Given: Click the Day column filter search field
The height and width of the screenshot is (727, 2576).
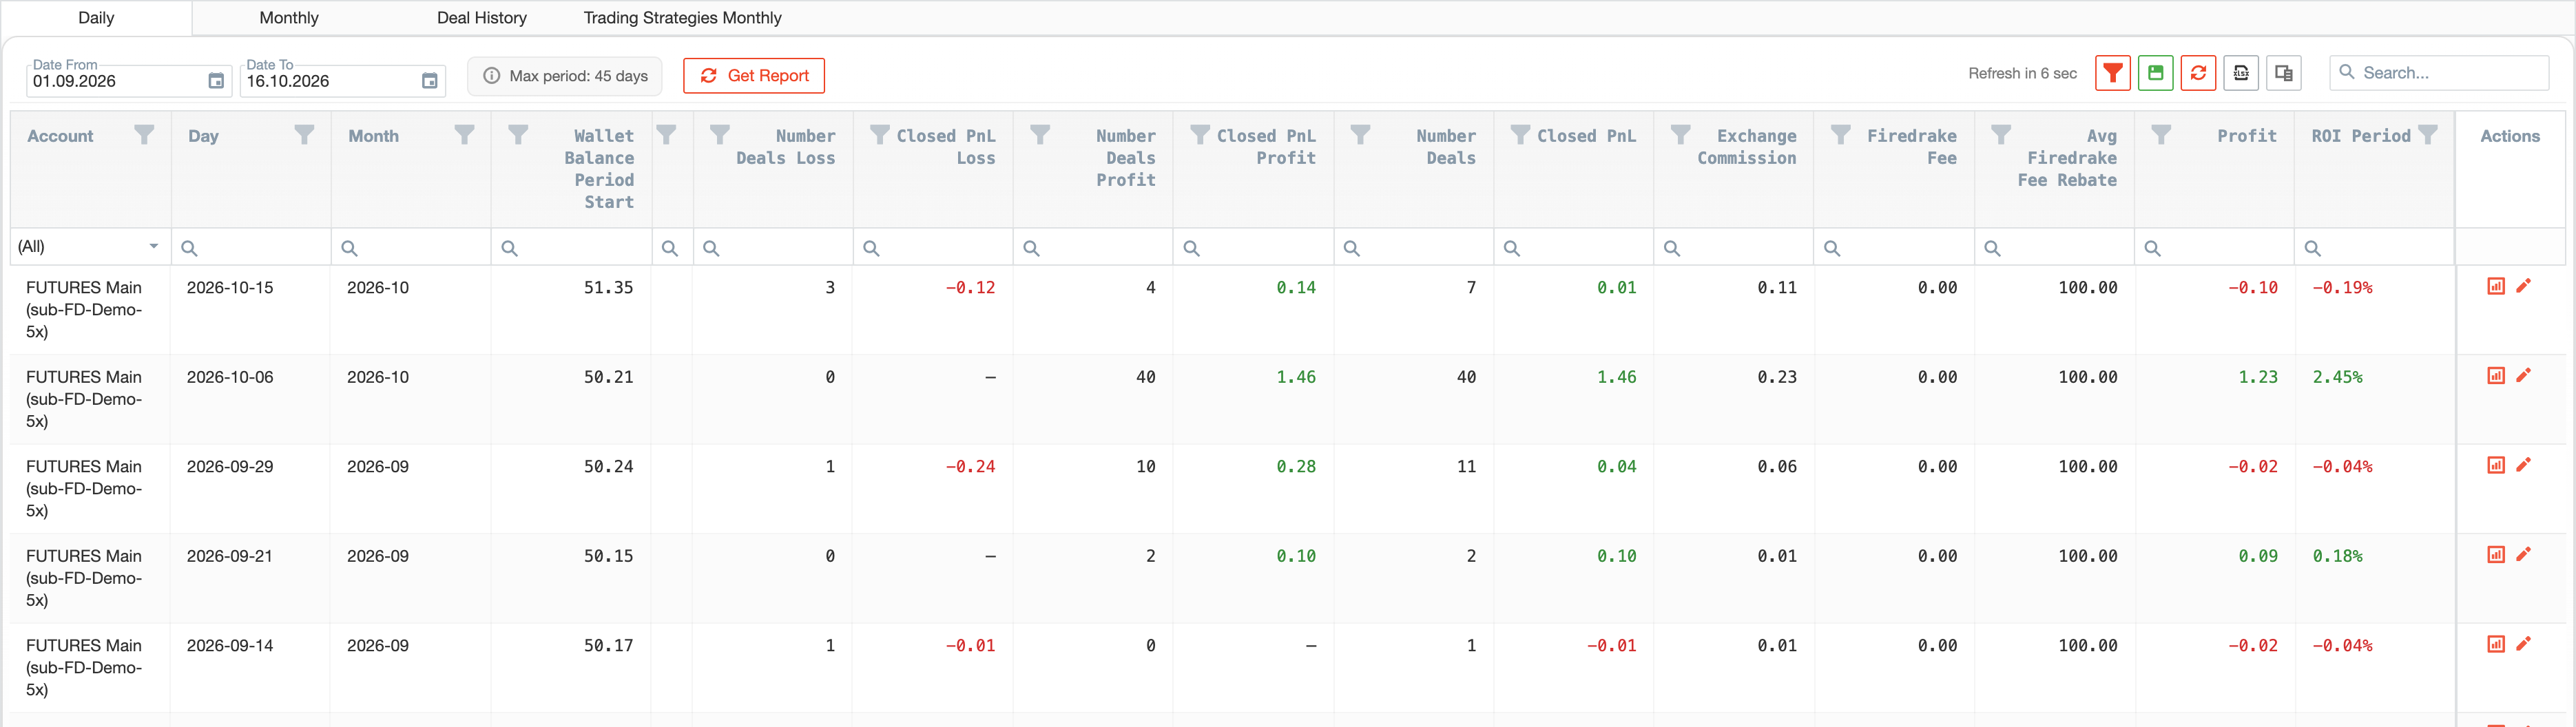Looking at the screenshot, I should click(x=251, y=247).
